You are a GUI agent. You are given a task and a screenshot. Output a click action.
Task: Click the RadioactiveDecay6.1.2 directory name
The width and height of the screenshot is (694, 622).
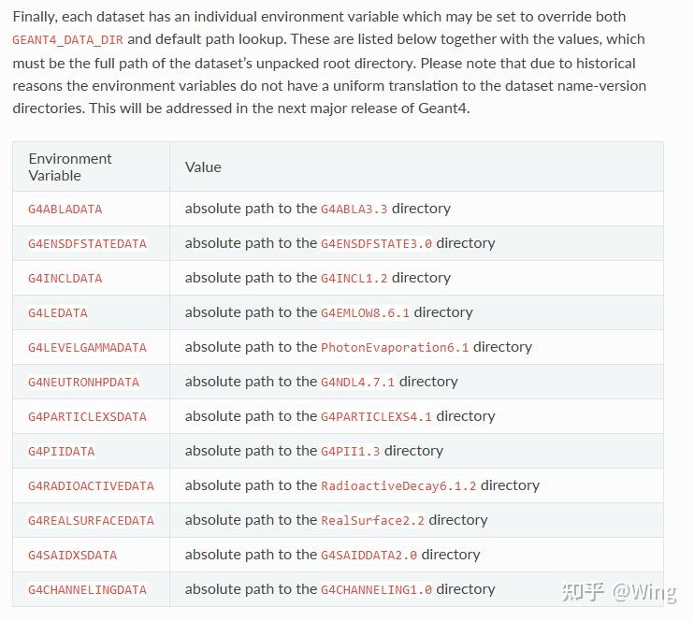coord(398,485)
